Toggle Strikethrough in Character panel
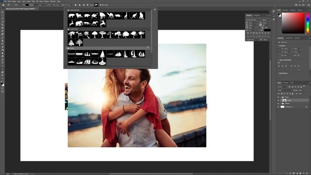Image resolution: width=311 pixels, height=175 pixels. coord(268,33)
